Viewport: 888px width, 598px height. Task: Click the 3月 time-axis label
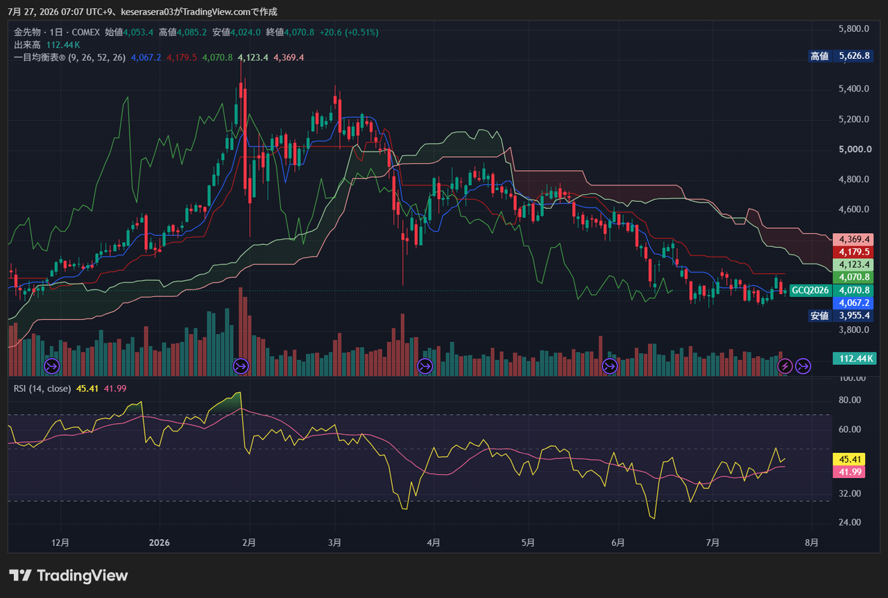[x=335, y=542]
